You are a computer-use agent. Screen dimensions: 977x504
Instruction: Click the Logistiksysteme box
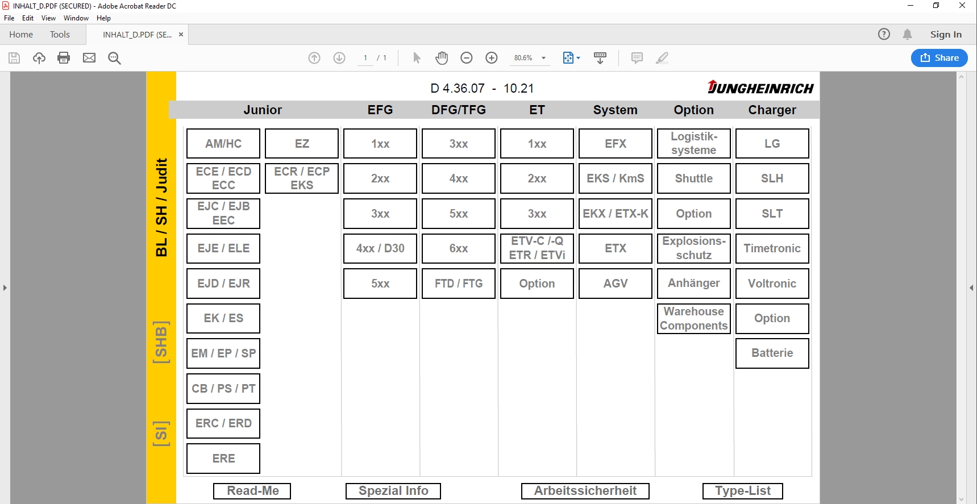coord(694,143)
